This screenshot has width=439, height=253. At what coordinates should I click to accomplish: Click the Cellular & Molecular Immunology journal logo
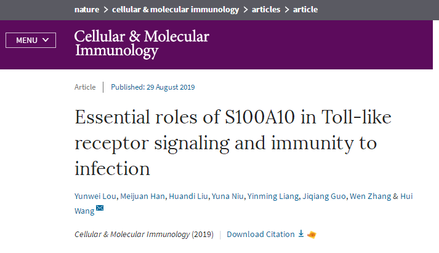coord(142,43)
